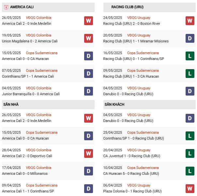Click the AMERICA CALI team header
This screenshot has width=197, height=196.
coord(48,7)
